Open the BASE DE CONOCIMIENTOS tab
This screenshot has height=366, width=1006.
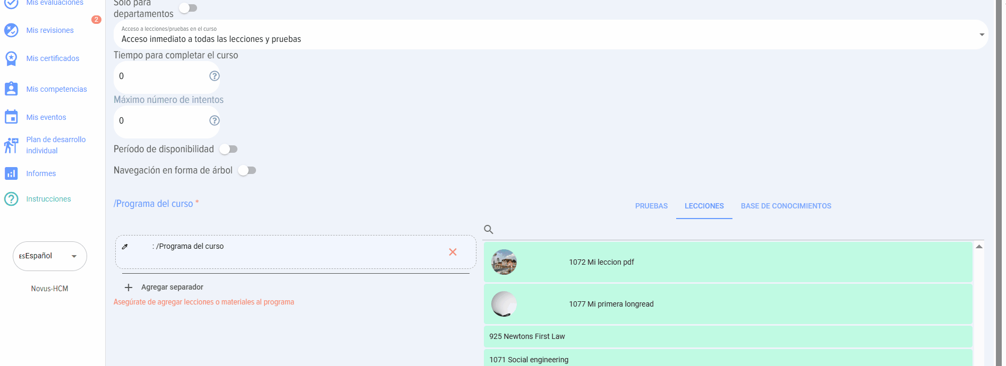click(x=786, y=206)
